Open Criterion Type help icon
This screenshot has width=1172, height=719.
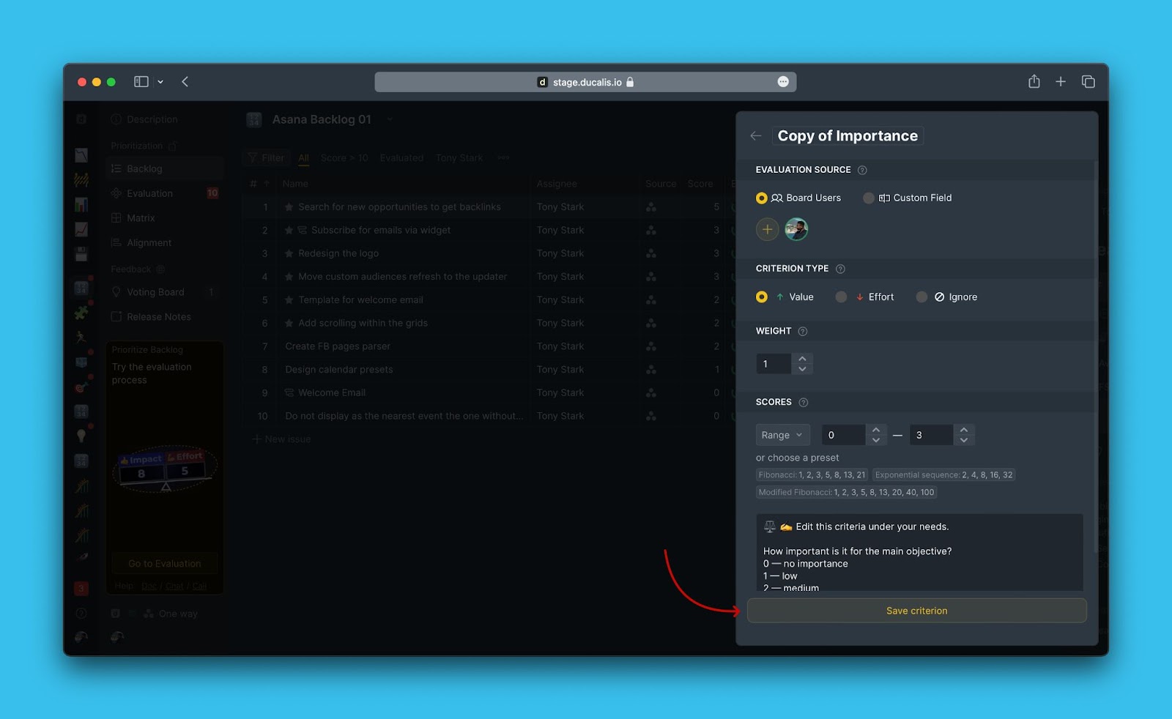840,269
